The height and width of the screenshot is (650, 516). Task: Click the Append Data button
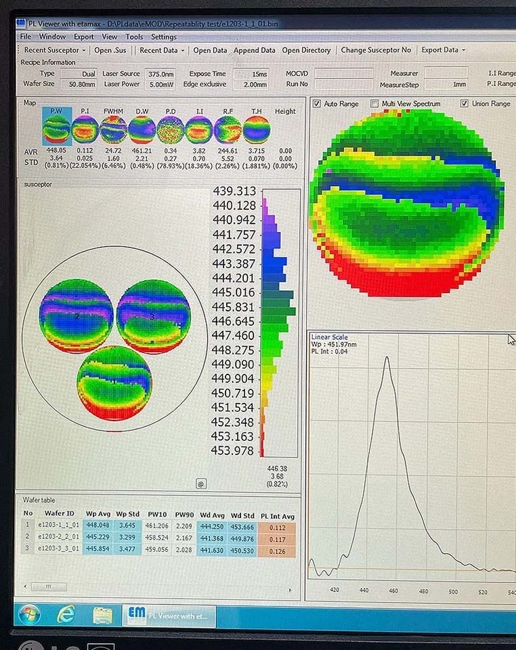(x=254, y=50)
